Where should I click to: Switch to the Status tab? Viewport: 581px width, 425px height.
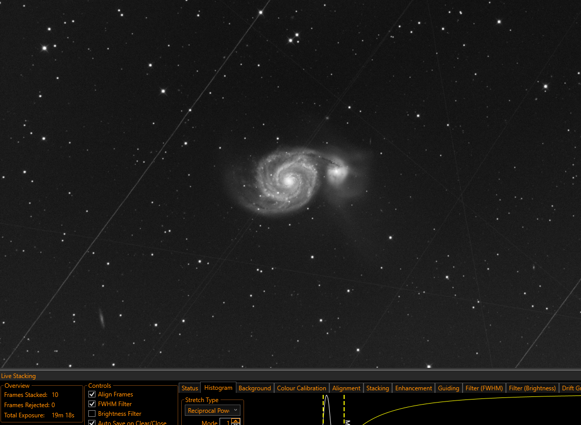(x=190, y=388)
